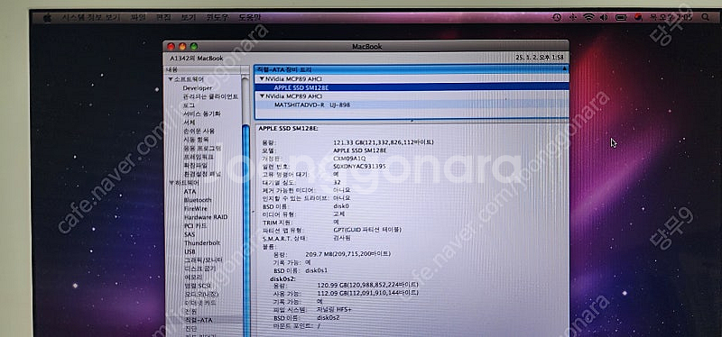Open the 시스템 정보 보기 application menu
The height and width of the screenshot is (337, 722).
pyautogui.click(x=91, y=17)
